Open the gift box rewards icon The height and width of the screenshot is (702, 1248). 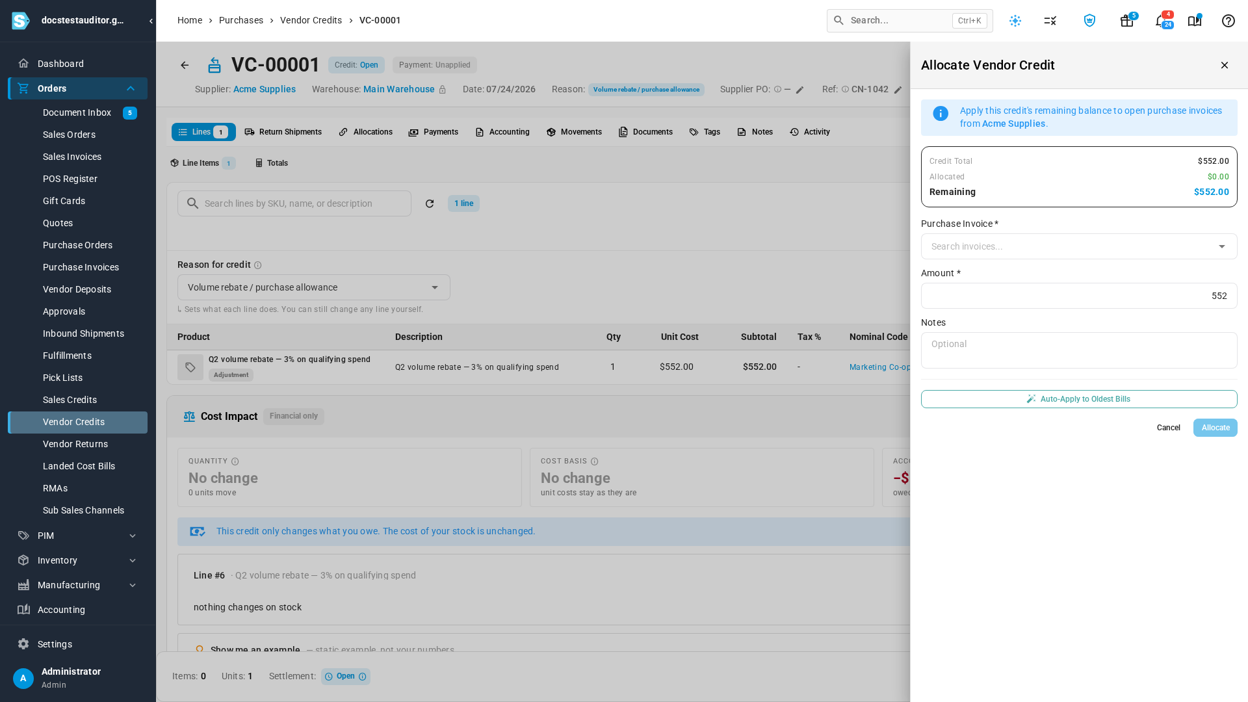coord(1127,21)
